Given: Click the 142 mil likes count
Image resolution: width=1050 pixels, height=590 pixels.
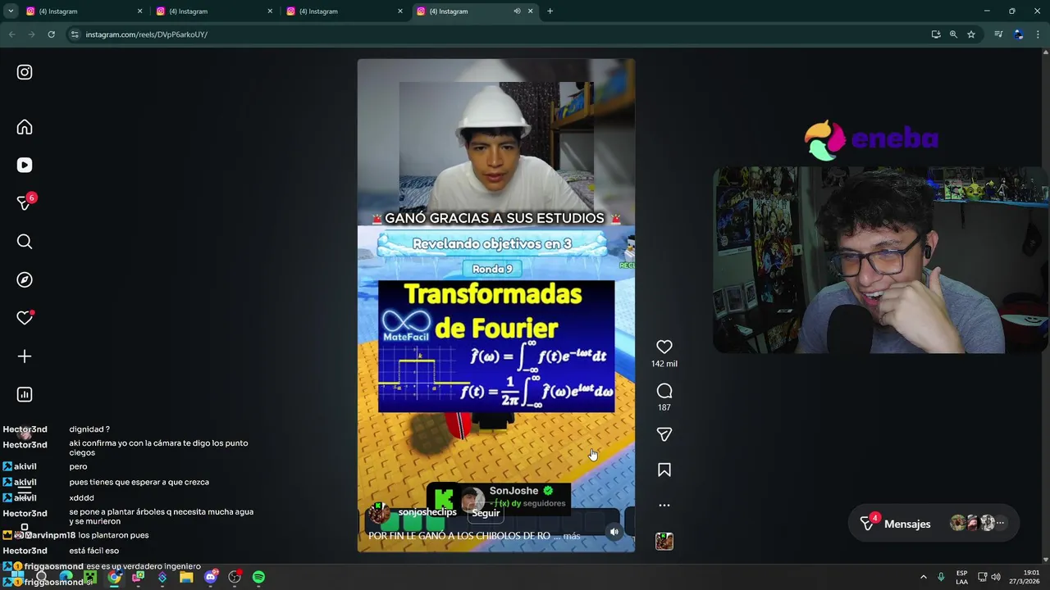Looking at the screenshot, I should pyautogui.click(x=664, y=364).
